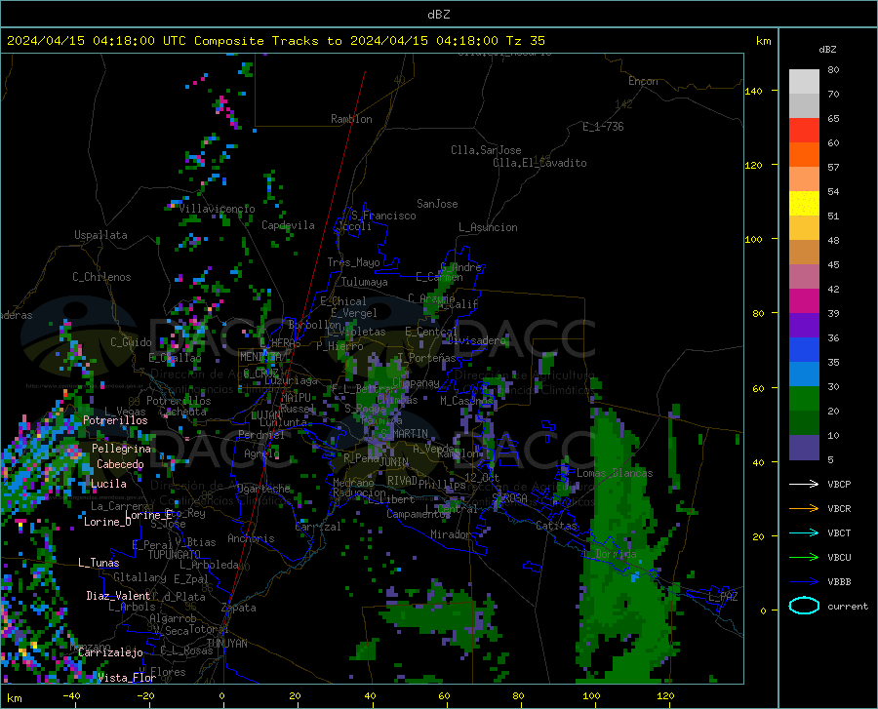Click the orange VBCR arrow icon

point(804,509)
